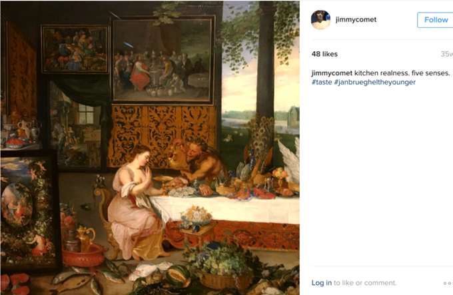Click jimmycomet username in the caption
The height and width of the screenshot is (295, 453).
pos(332,73)
